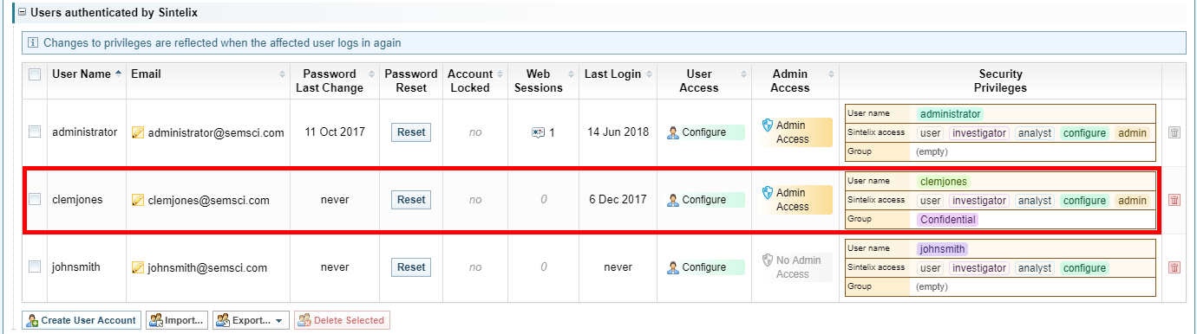1197x334 pixels.
Task: Click the Import button
Action: [x=177, y=320]
